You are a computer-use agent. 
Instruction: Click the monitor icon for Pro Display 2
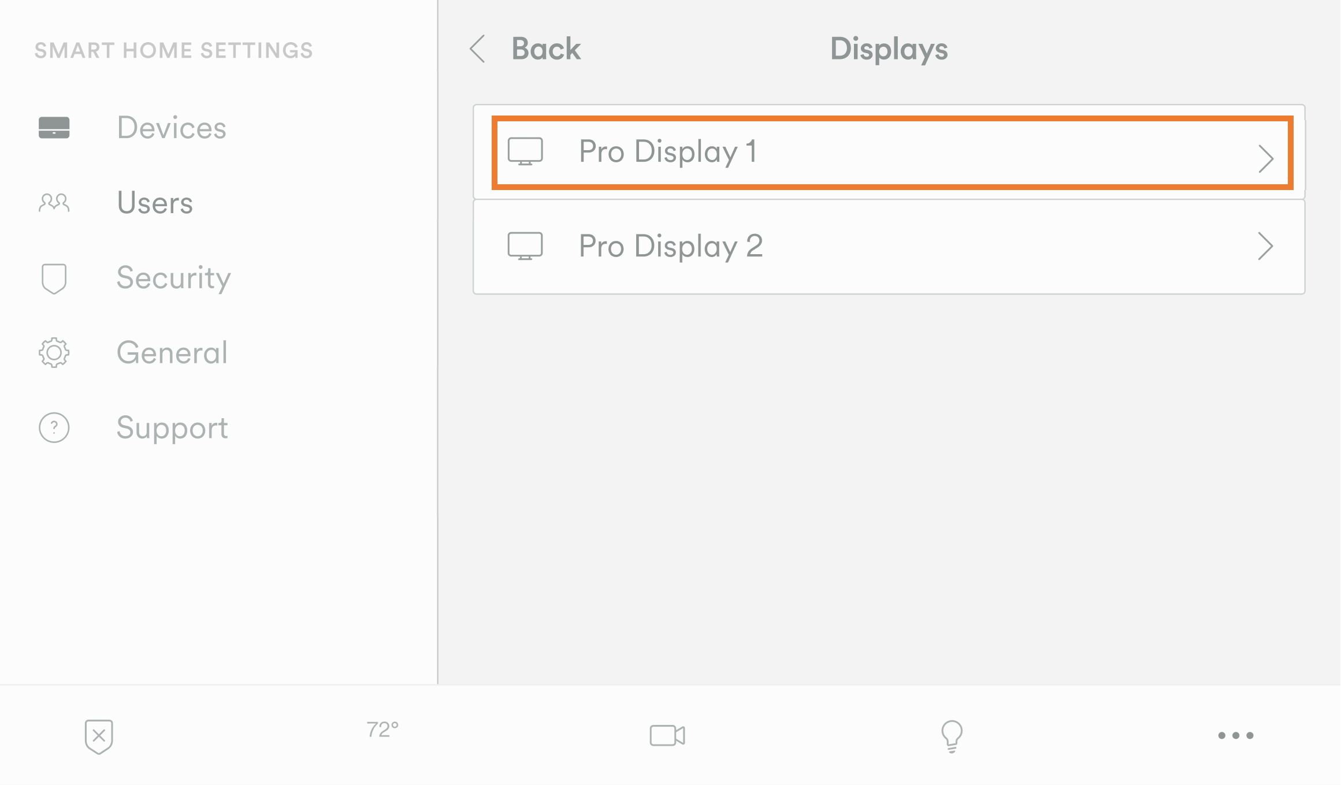point(525,246)
